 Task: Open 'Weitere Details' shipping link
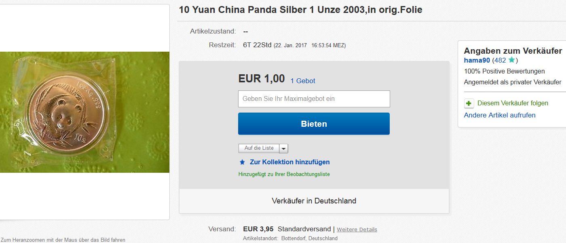pyautogui.click(x=357, y=229)
